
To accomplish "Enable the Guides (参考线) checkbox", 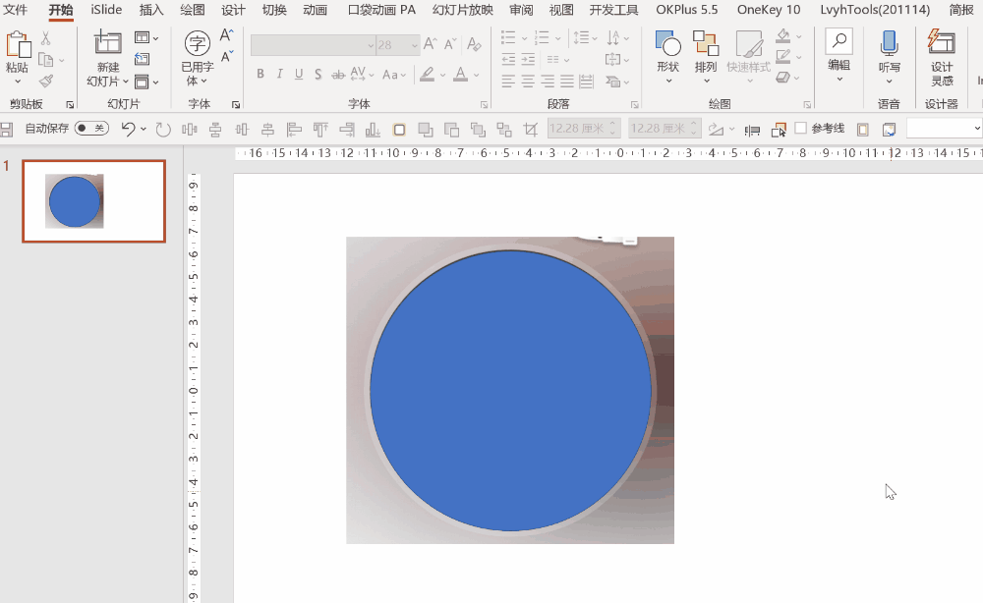I will [801, 129].
